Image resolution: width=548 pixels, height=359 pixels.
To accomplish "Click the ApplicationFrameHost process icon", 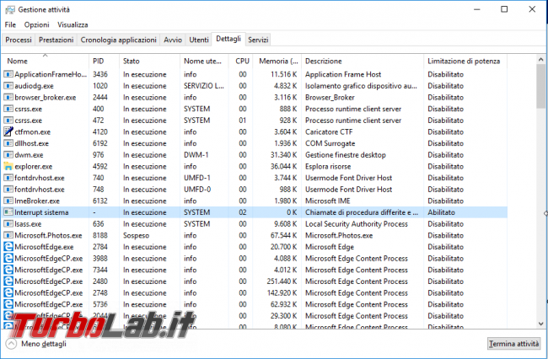I will [8, 74].
